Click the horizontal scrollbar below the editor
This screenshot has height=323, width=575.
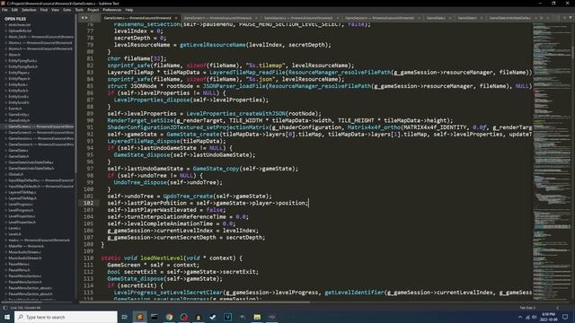coord(194,302)
